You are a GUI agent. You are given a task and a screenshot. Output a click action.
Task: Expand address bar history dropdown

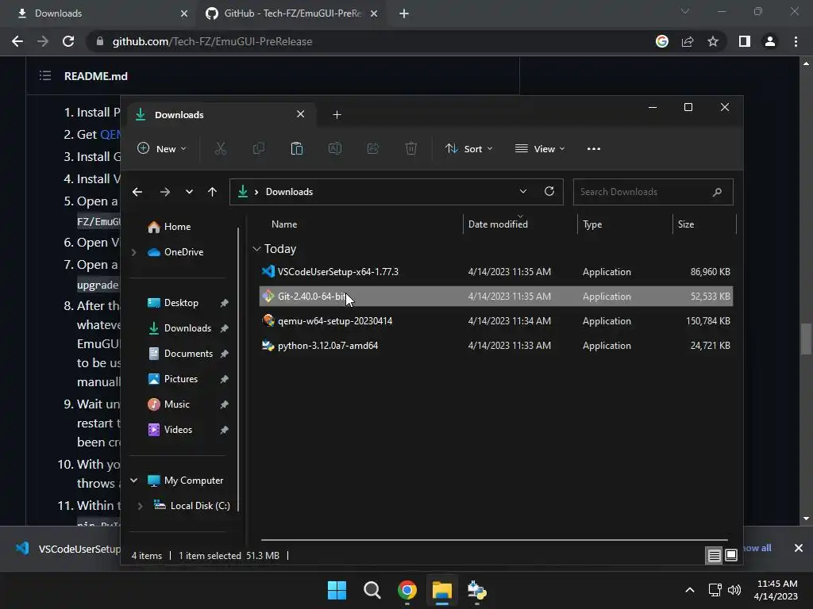(x=523, y=191)
